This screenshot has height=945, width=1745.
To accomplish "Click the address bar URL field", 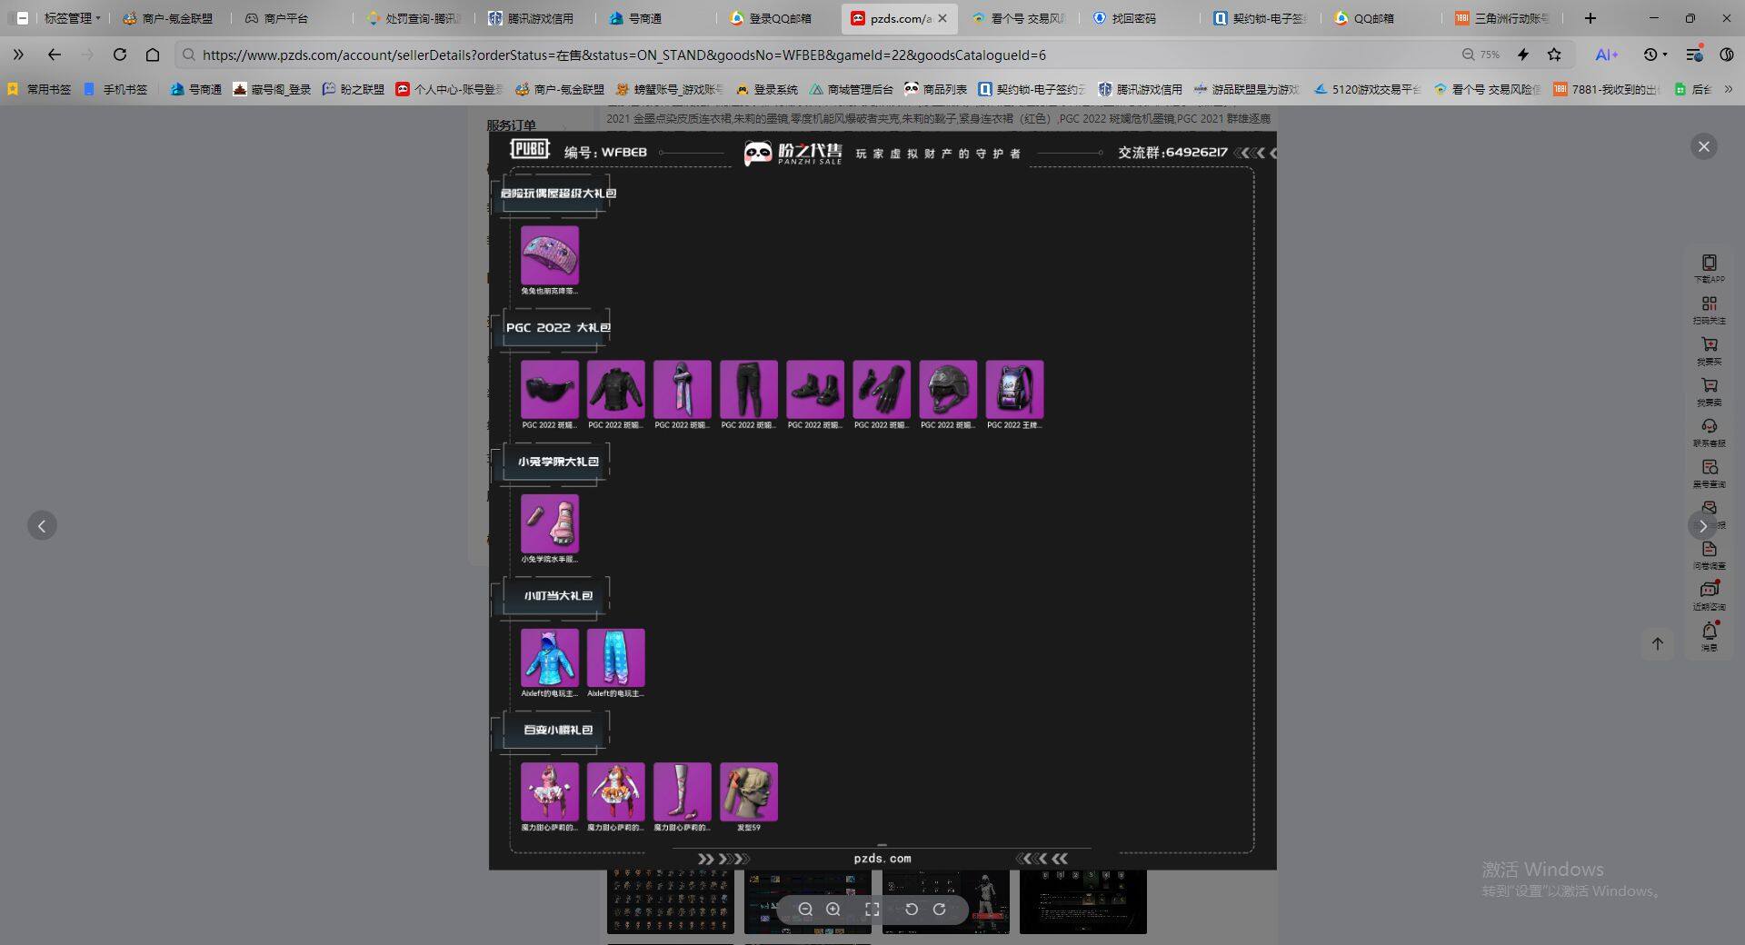I will pyautogui.click(x=818, y=55).
